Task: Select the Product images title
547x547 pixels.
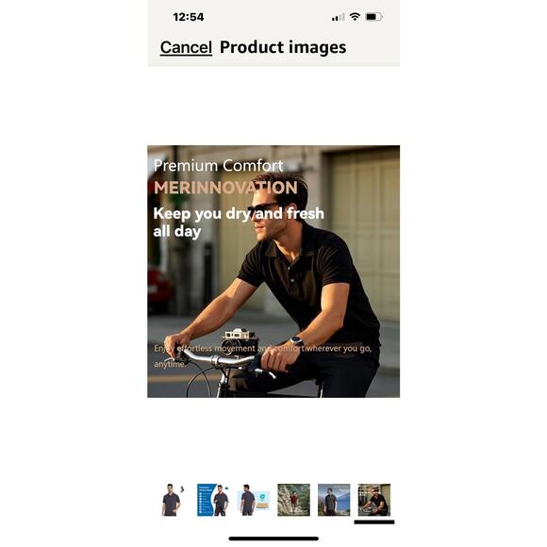Action: coord(283,47)
